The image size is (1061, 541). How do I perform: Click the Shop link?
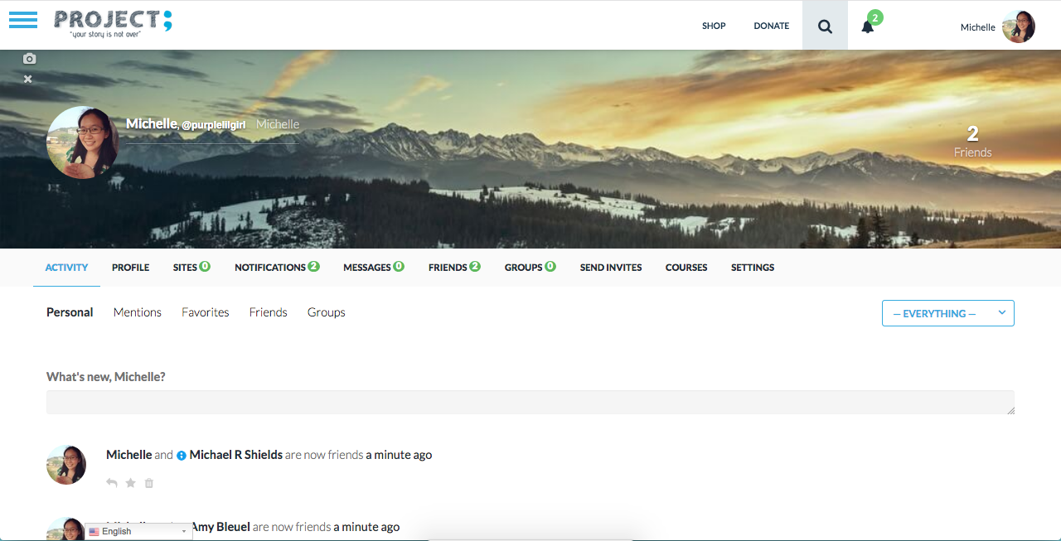[714, 26]
